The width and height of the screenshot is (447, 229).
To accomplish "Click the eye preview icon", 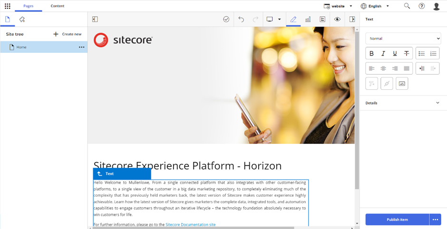I will click(337, 19).
